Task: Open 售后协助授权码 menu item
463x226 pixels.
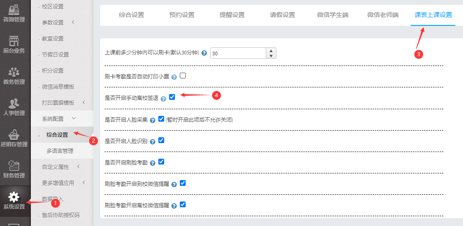Action: (x=61, y=215)
